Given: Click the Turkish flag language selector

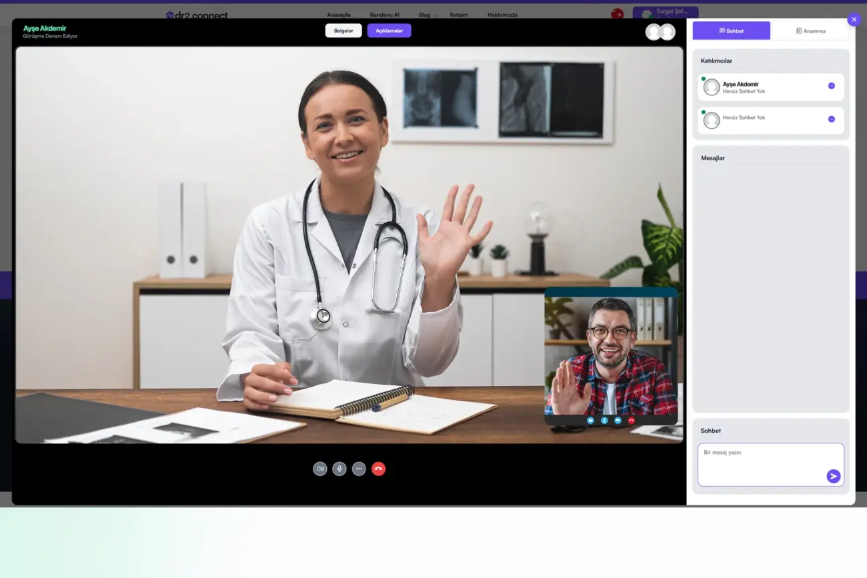Looking at the screenshot, I should click(x=617, y=13).
